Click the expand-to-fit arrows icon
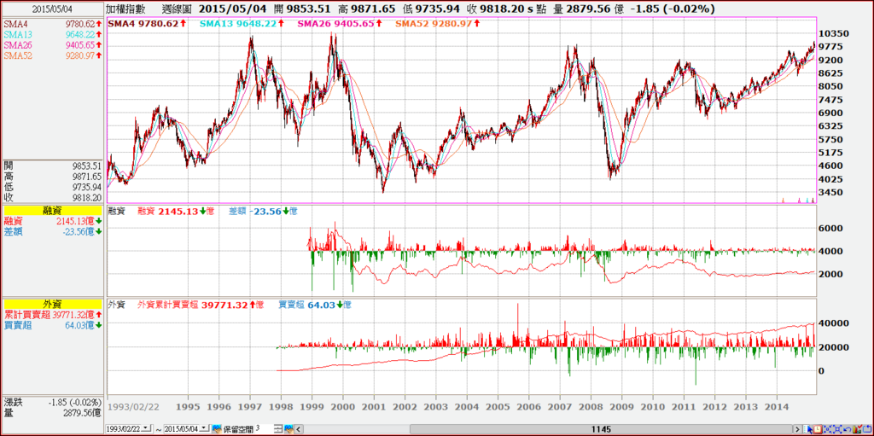This screenshot has height=436, width=874. 837,429
